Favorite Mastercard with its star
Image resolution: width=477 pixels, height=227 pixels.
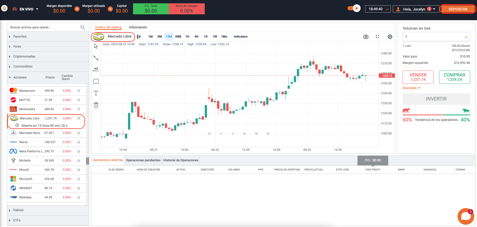[79, 90]
